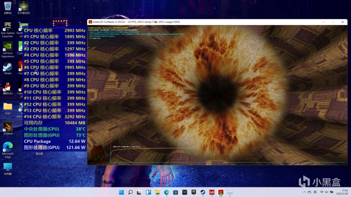351x197 pixels.
Task: Open the Recycle Bin (回收站) desktop icon
Action: pos(8,8)
